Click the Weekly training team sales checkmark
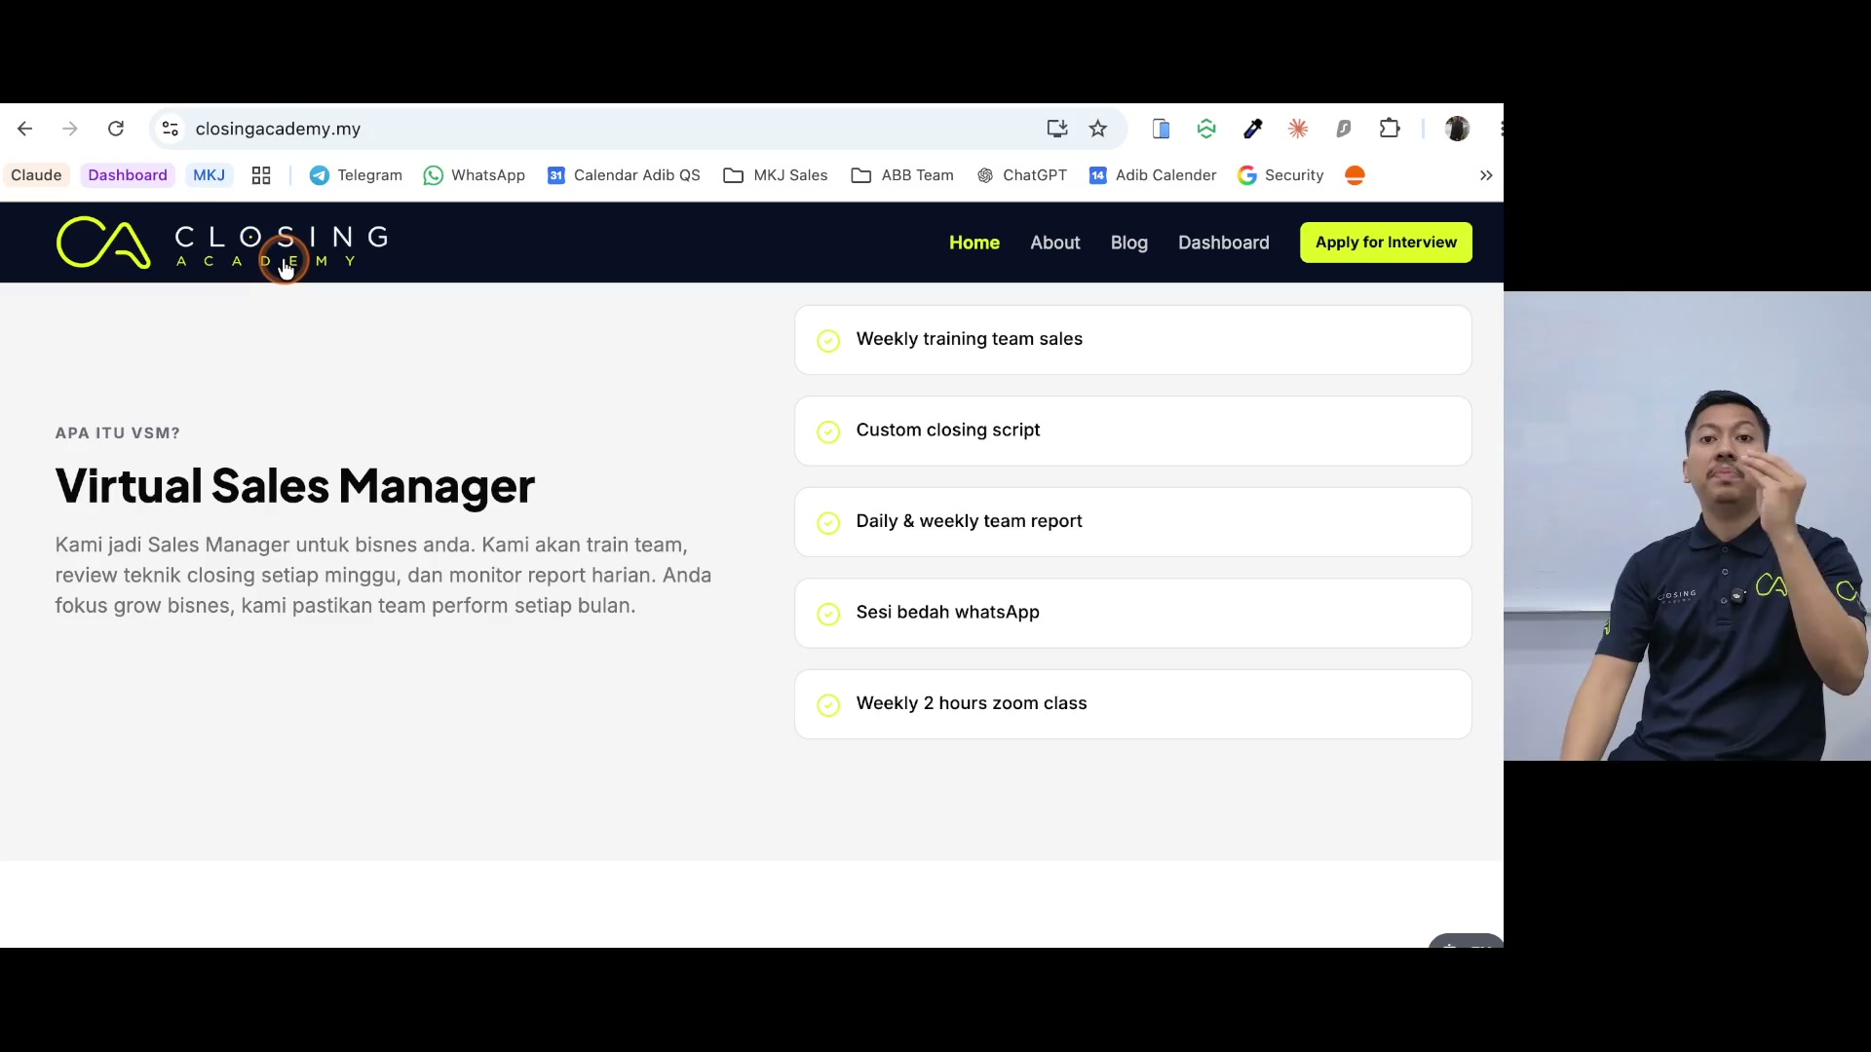Screen dimensions: 1871x1052 pyautogui.click(x=828, y=340)
